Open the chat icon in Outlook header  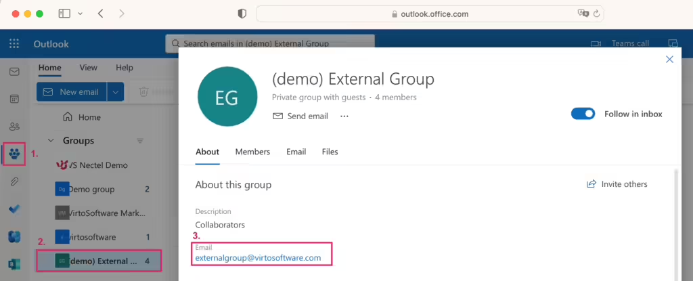click(x=673, y=43)
